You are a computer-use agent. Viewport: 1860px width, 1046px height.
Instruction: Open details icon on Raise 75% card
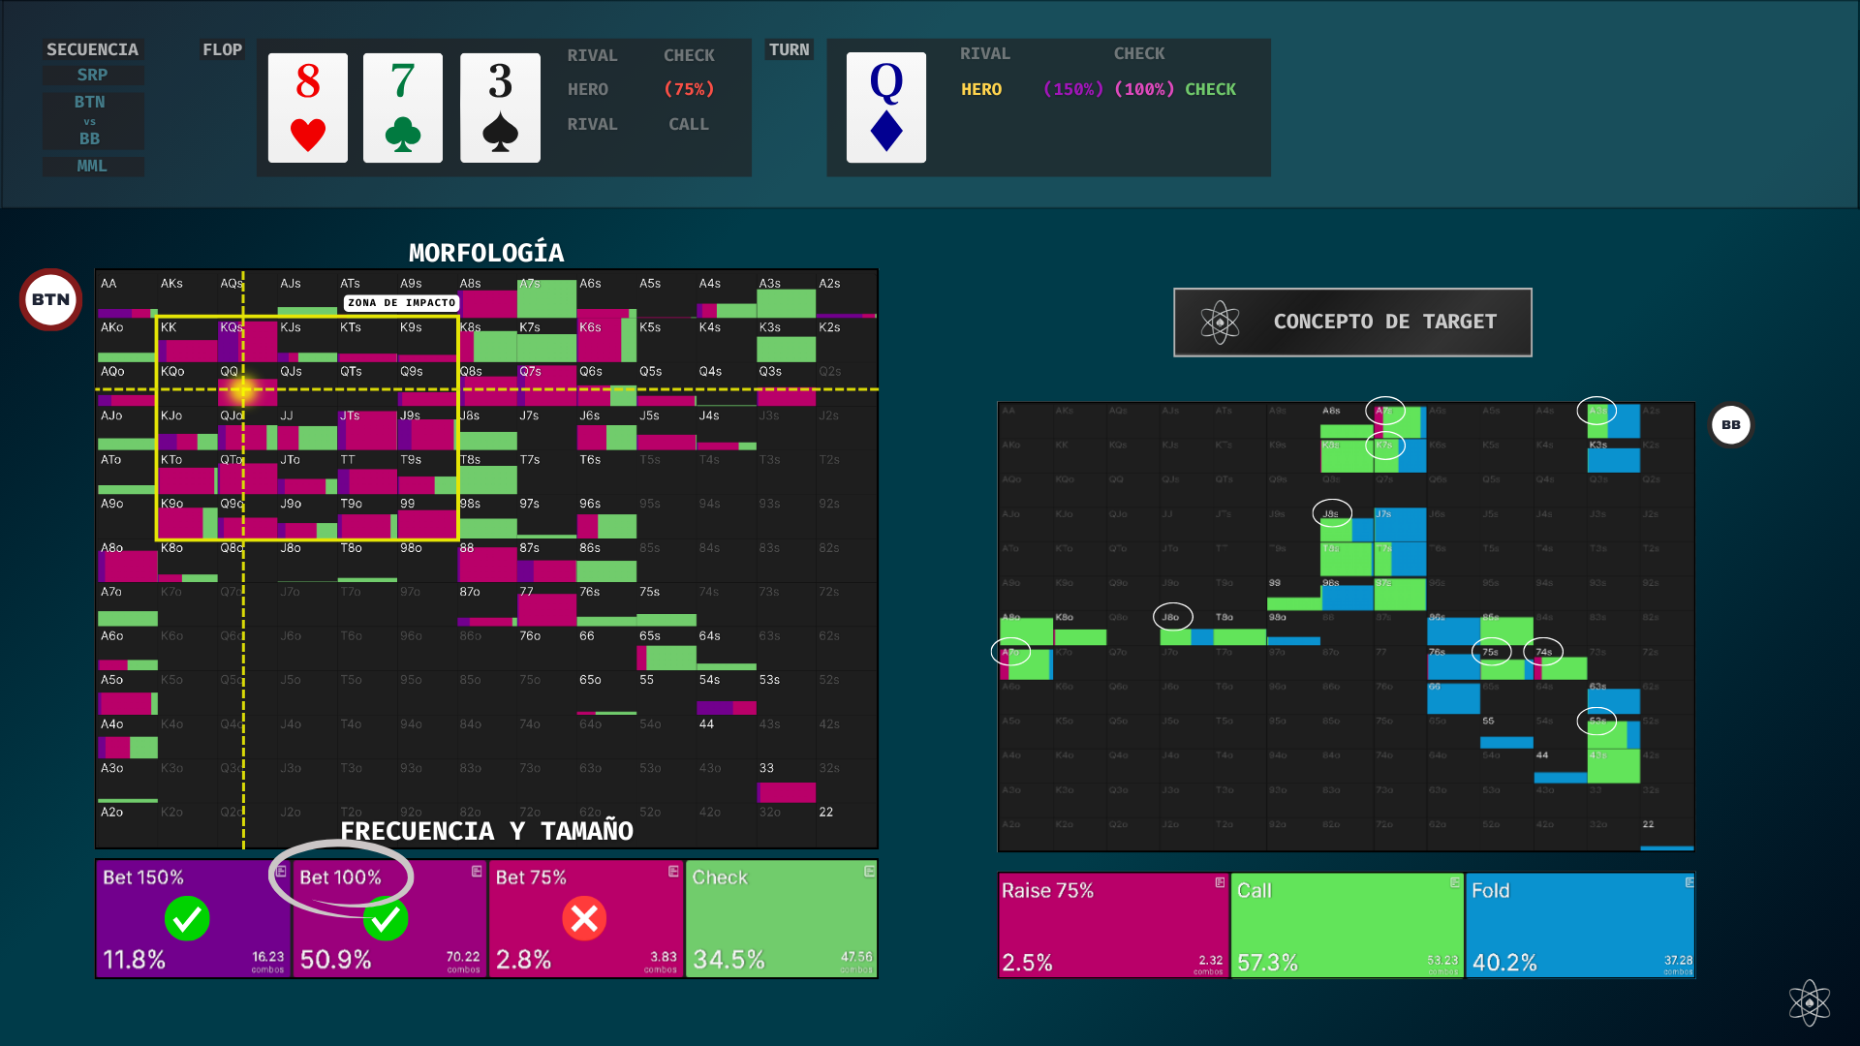point(1220,882)
